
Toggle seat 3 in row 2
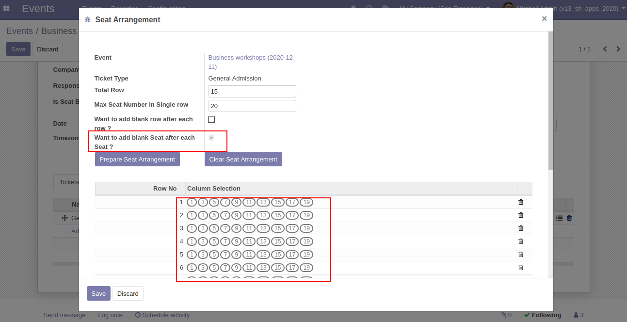203,215
